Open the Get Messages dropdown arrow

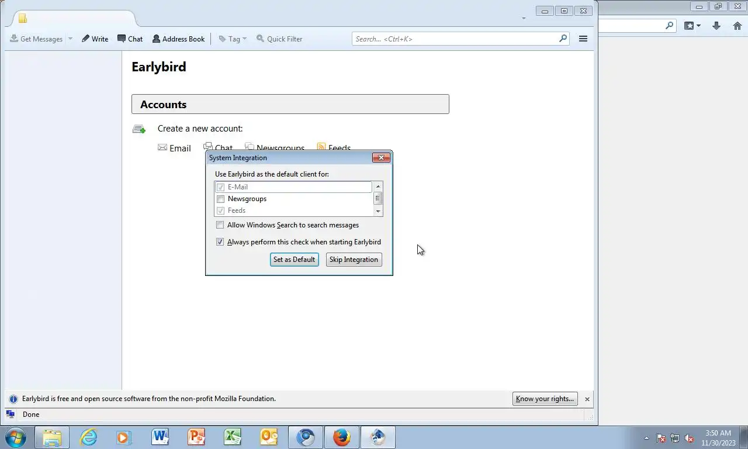70,39
